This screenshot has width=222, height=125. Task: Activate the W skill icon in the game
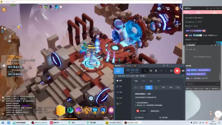pyautogui.click(x=70, y=110)
